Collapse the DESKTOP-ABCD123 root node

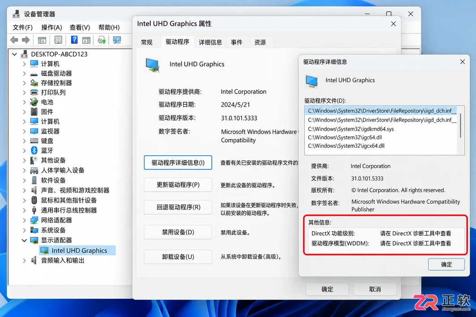14,54
